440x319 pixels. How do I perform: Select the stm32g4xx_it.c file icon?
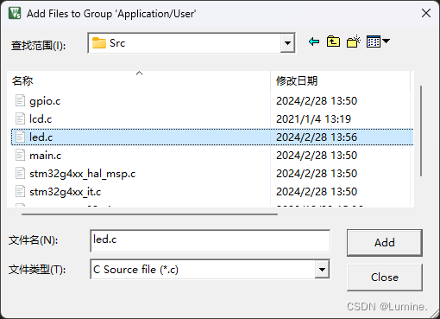pos(20,192)
